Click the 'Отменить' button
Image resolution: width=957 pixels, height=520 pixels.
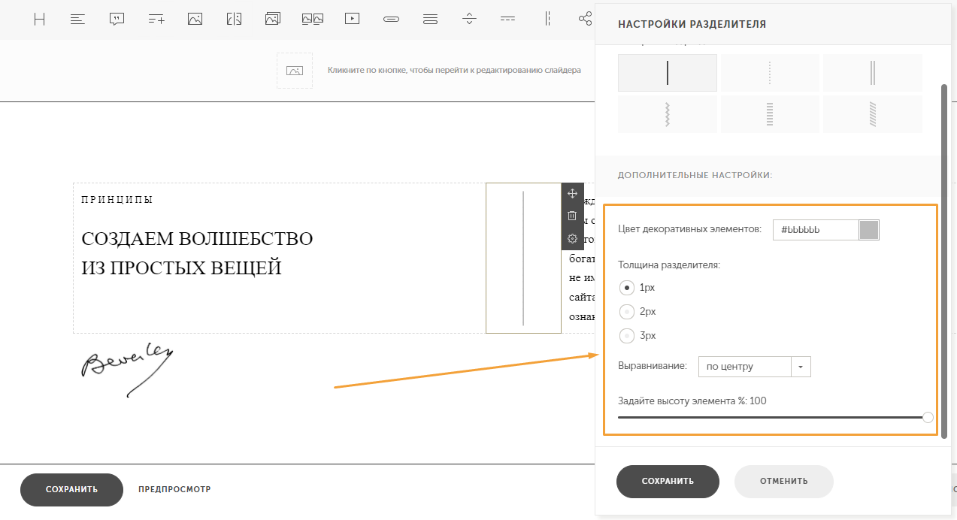[783, 482]
